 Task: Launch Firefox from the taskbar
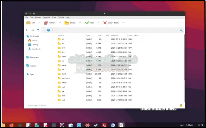coord(11,125)
